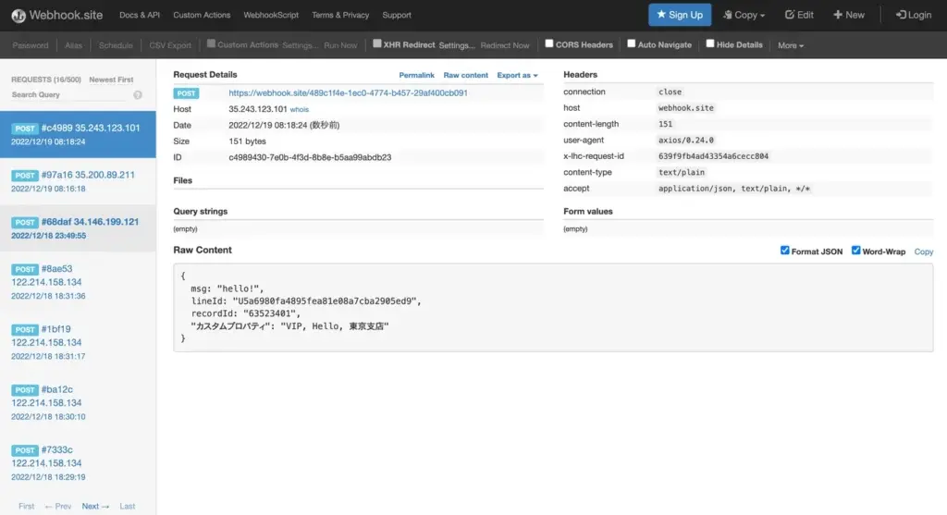
Task: Open the Copy dropdown menu
Action: tap(744, 15)
